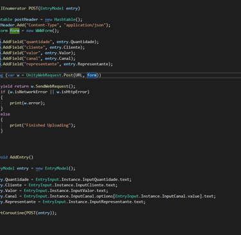This screenshot has width=241, height=235.
Task: Click the blue-highlighted form argument in Post call
Action: 92,75
